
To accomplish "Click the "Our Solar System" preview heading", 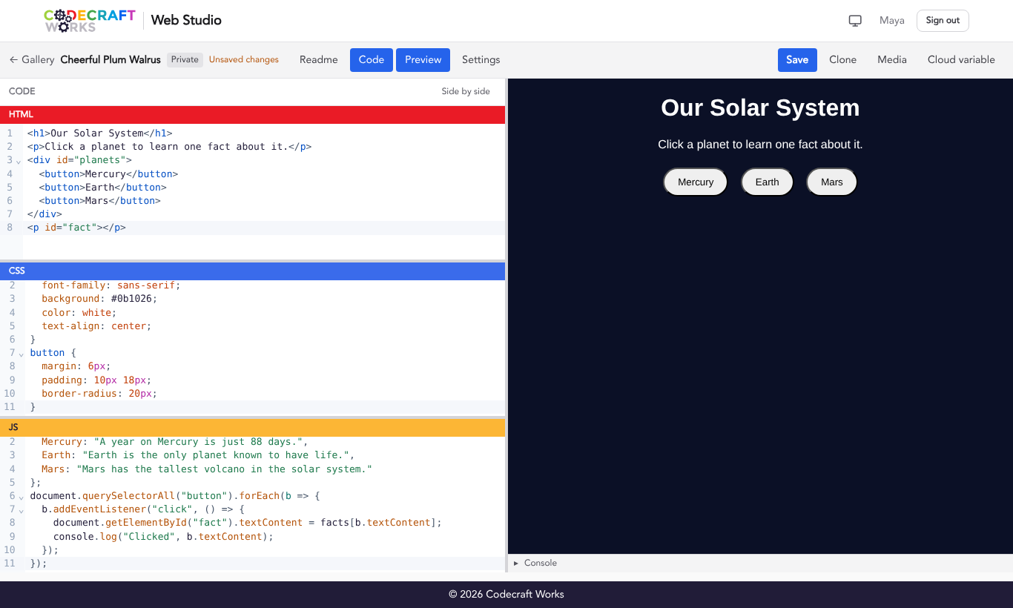I will 760,108.
